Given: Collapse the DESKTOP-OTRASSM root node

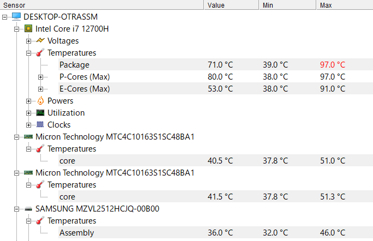Looking at the screenshot, I should click(4, 17).
